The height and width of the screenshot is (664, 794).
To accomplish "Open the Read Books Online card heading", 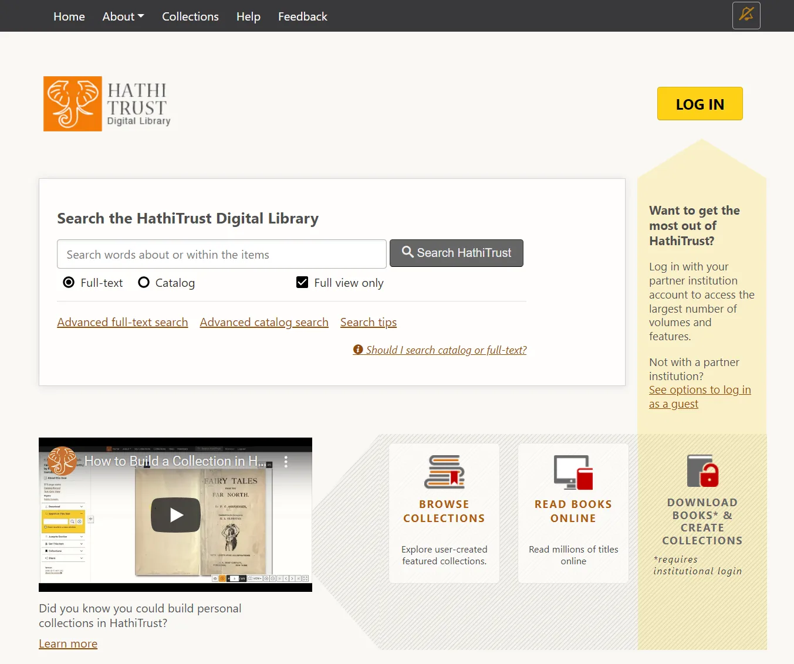I will click(573, 511).
